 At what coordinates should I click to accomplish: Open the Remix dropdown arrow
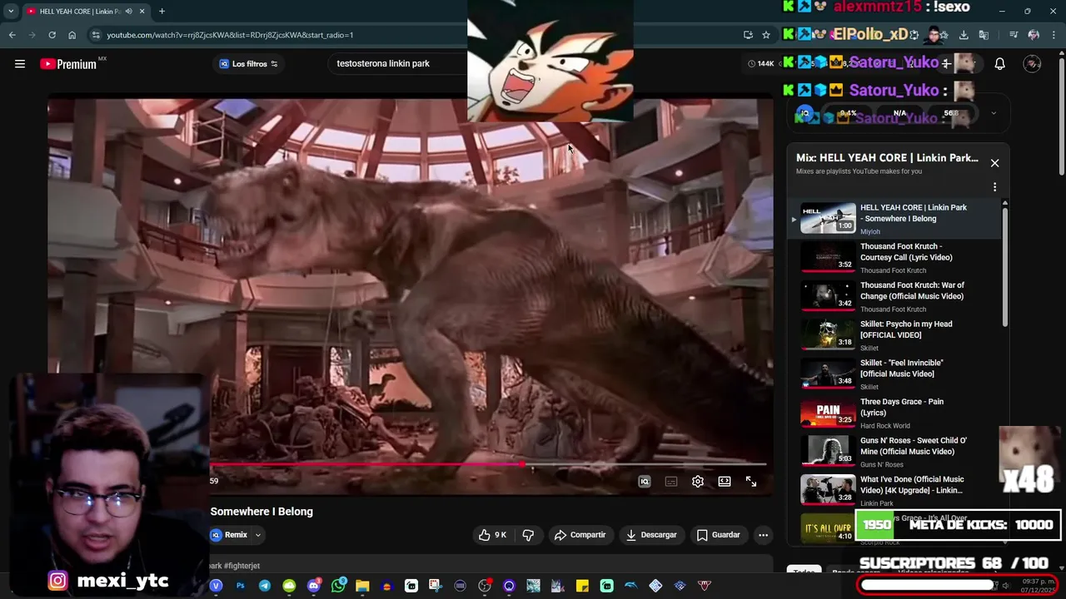tap(258, 535)
